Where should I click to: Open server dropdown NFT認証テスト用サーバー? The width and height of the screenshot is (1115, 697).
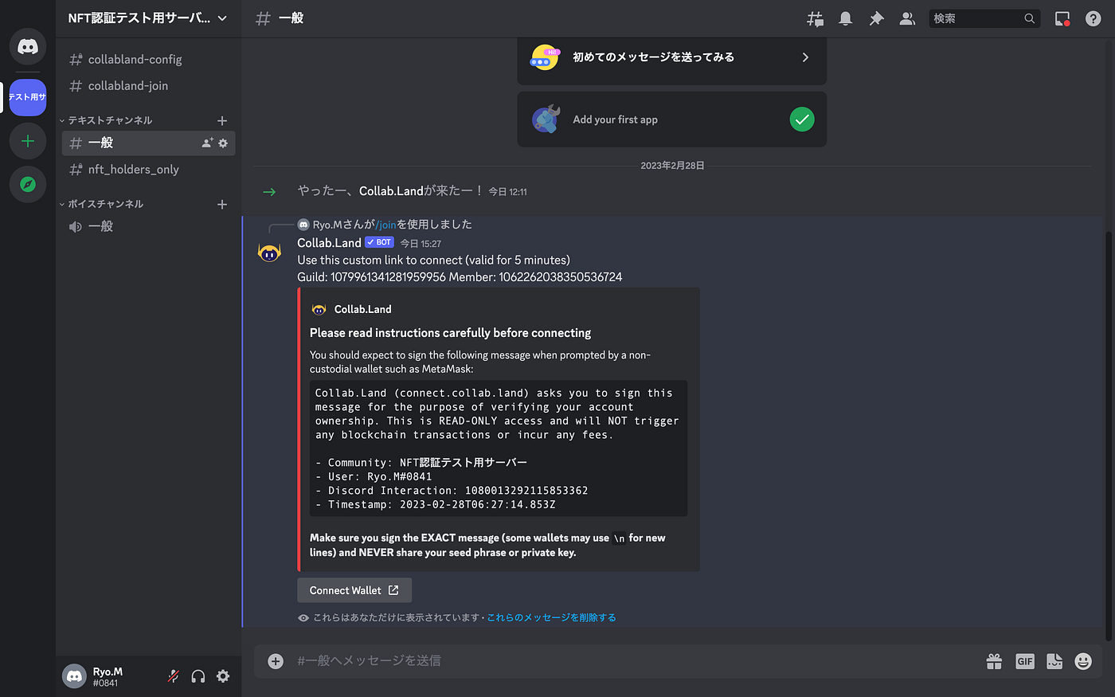click(x=148, y=18)
